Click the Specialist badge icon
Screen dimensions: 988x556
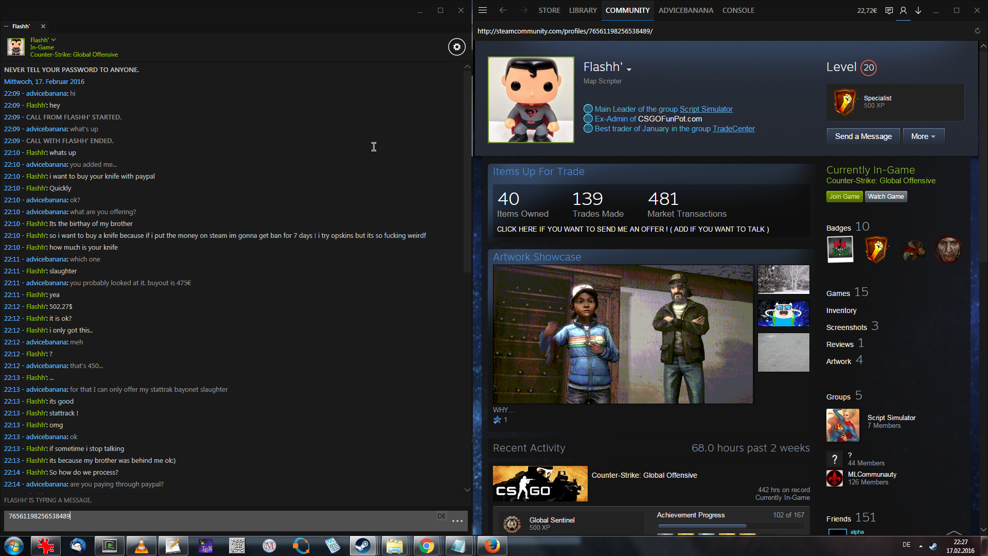pos(844,102)
